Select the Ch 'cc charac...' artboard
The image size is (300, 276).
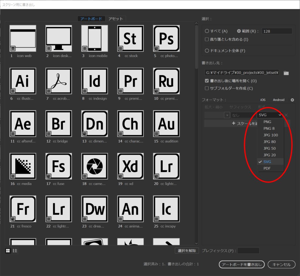tap(130, 124)
